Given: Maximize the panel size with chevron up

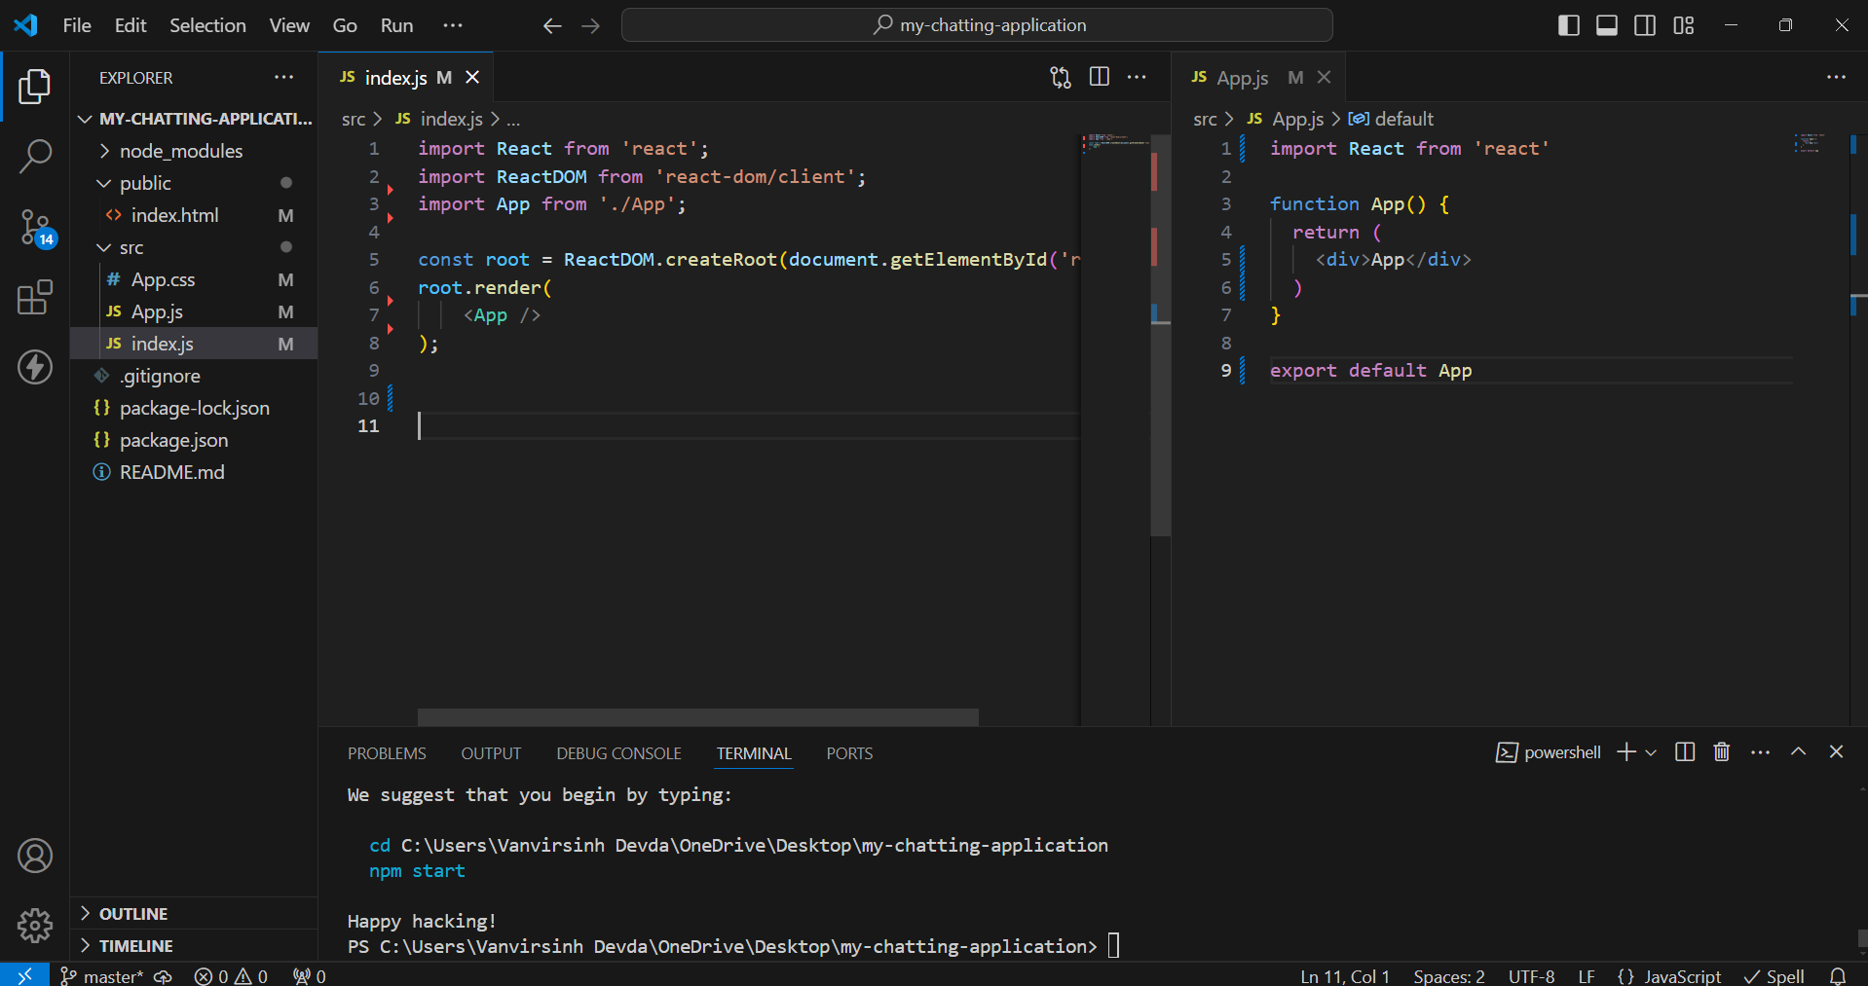Looking at the screenshot, I should (1799, 751).
